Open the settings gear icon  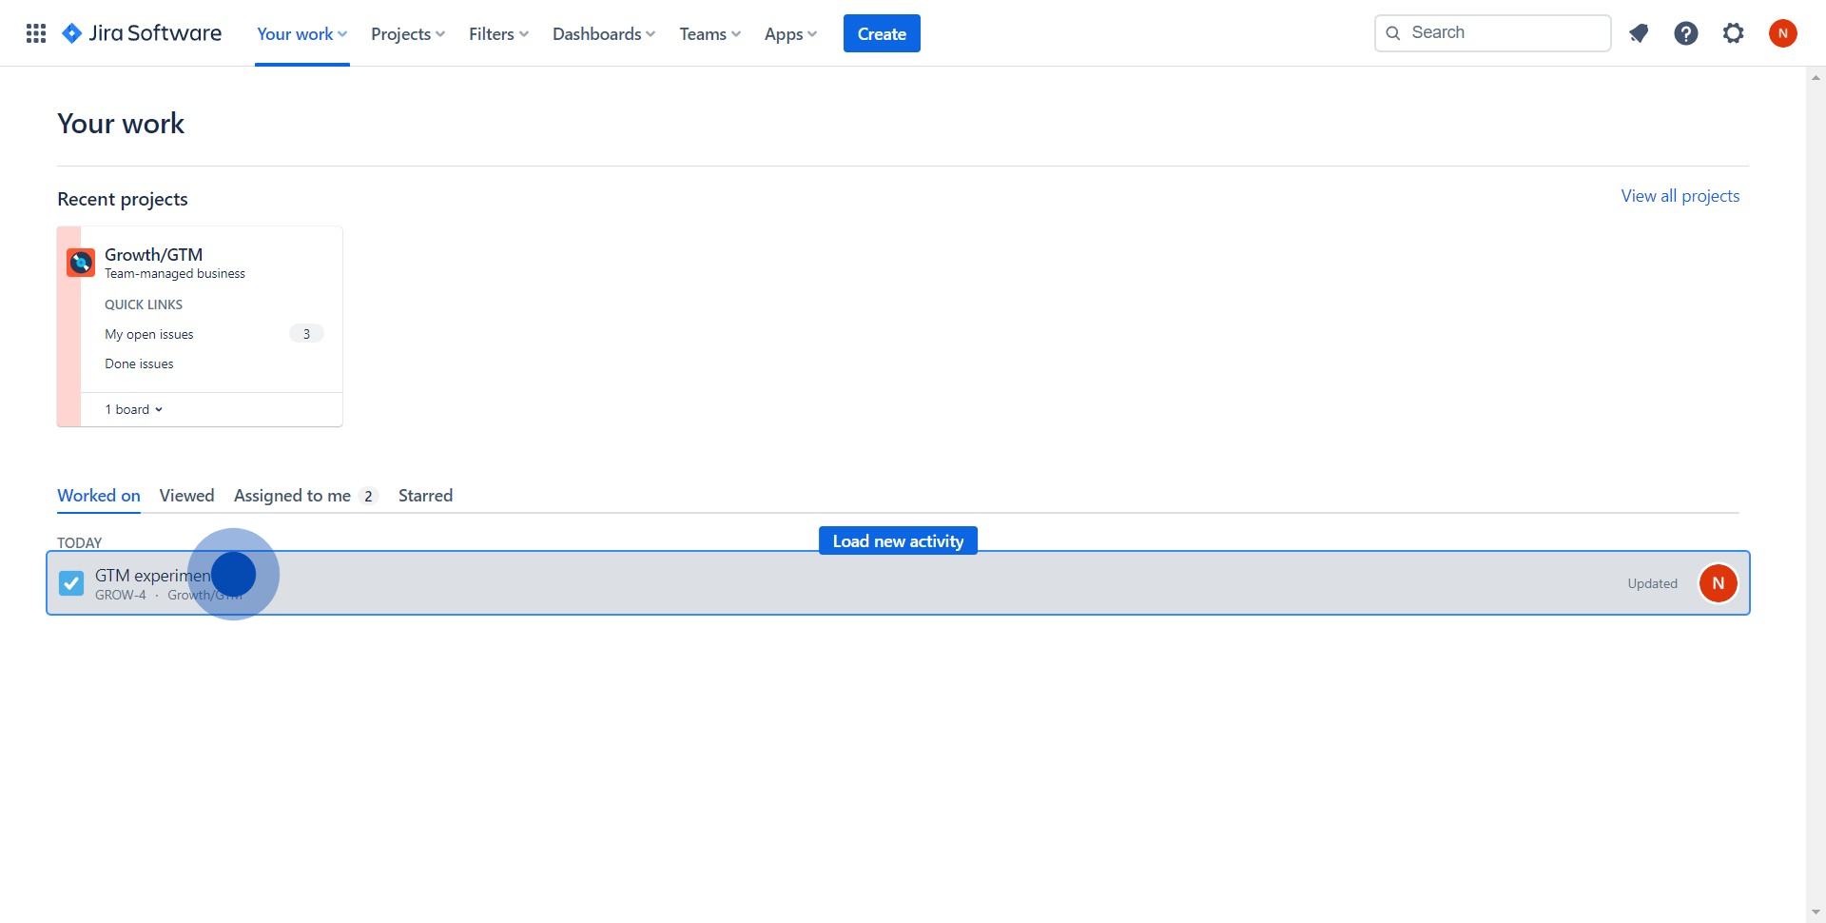pyautogui.click(x=1733, y=33)
